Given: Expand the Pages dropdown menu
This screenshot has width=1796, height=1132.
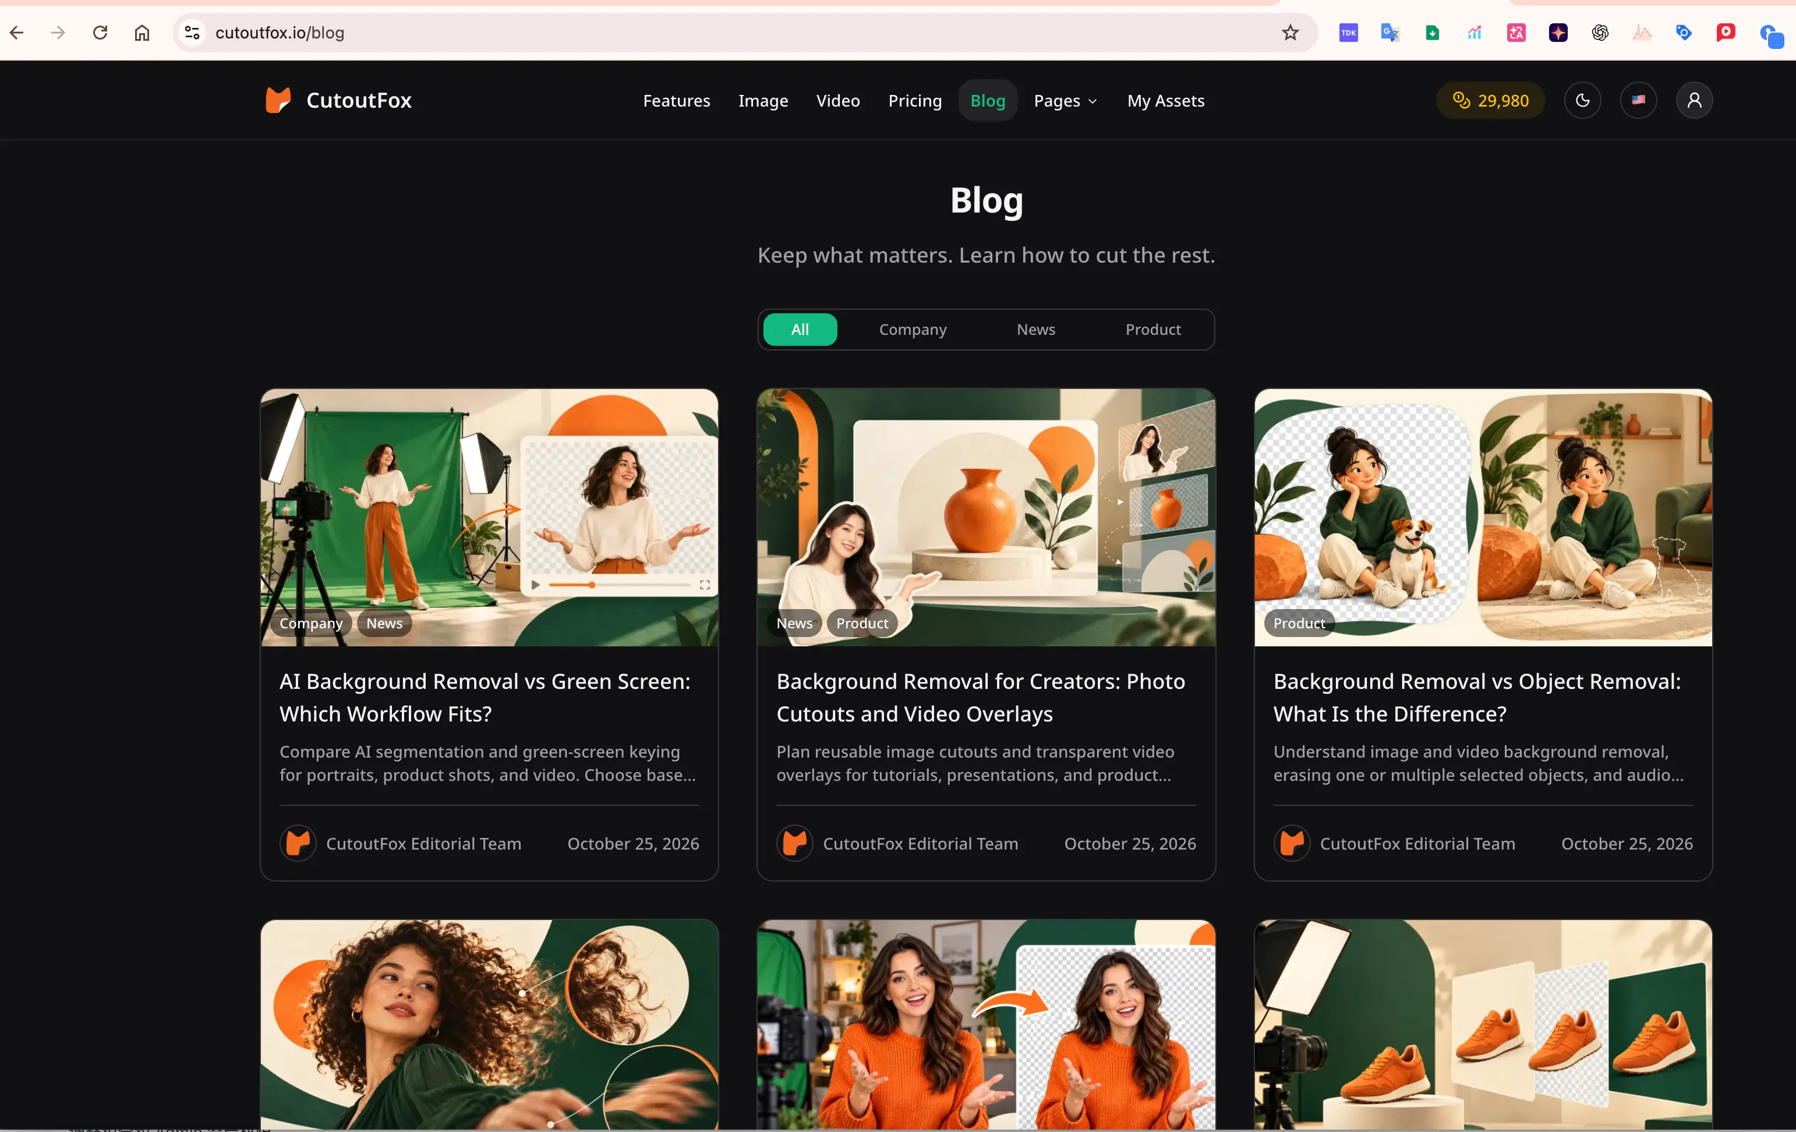Looking at the screenshot, I should (x=1065, y=101).
